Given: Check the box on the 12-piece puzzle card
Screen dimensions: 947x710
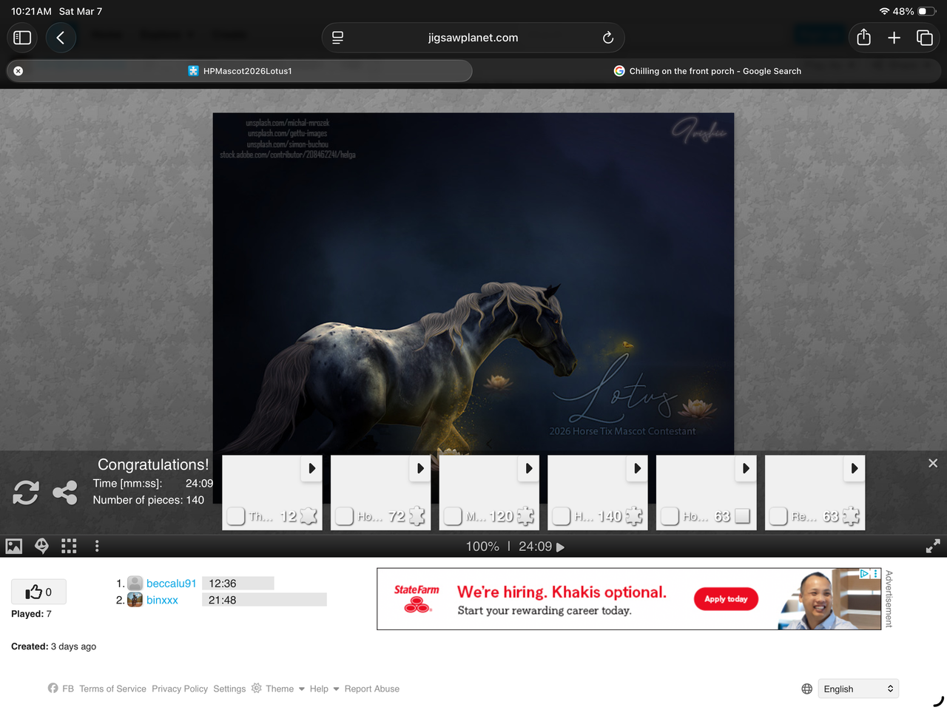Looking at the screenshot, I should (236, 516).
